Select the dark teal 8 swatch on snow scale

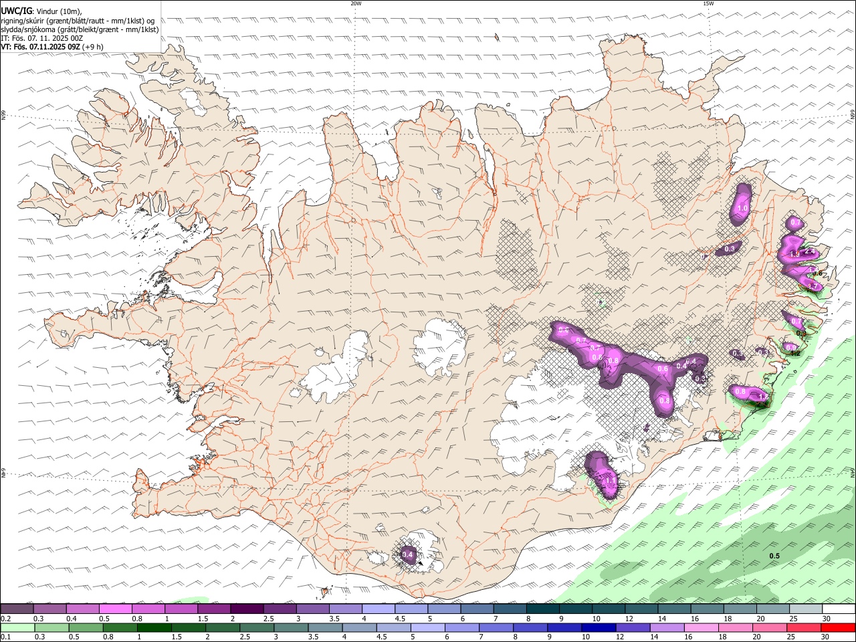pyautogui.click(x=542, y=609)
